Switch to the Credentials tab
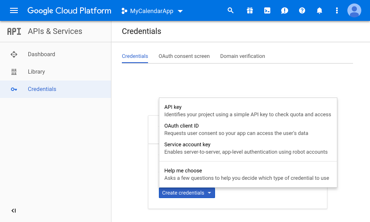The width and height of the screenshot is (370, 222). (135, 56)
